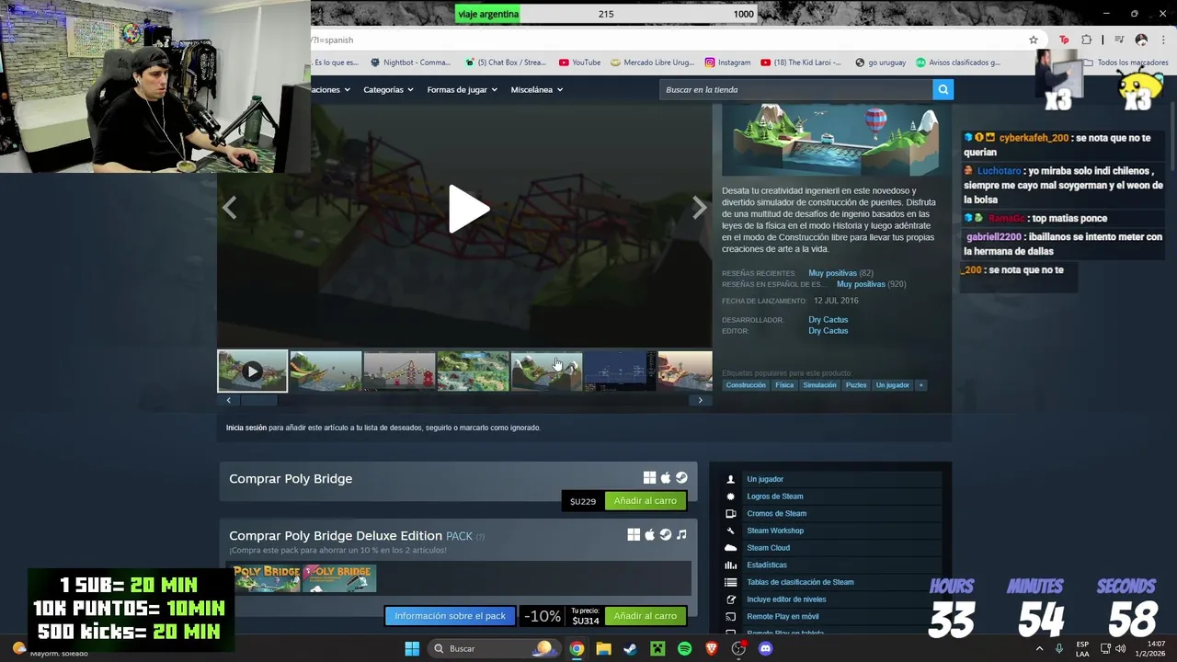The image size is (1177, 662).
Task: Open Spotify from the taskbar
Action: [x=684, y=648]
